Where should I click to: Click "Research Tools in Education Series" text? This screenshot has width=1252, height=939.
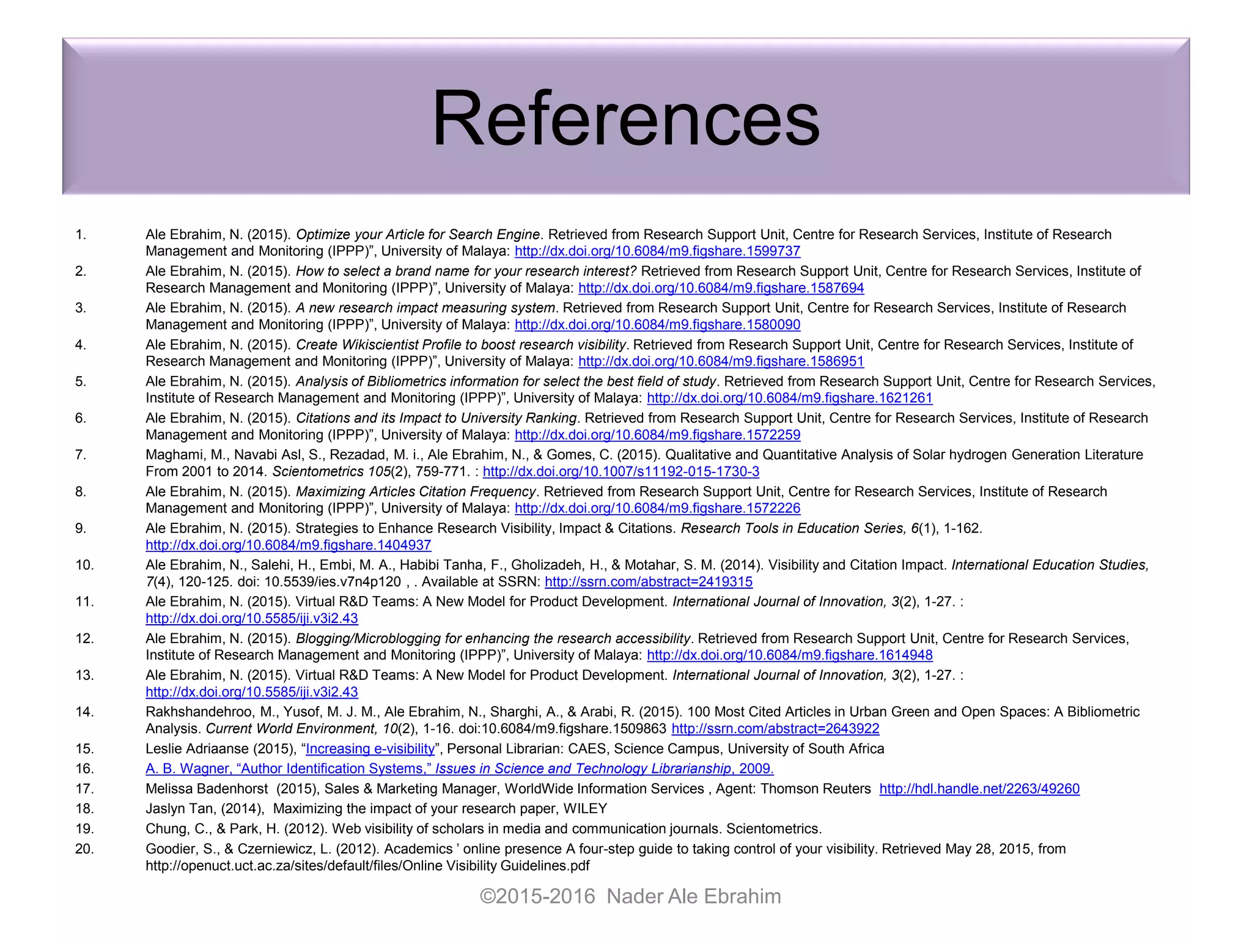click(x=794, y=528)
